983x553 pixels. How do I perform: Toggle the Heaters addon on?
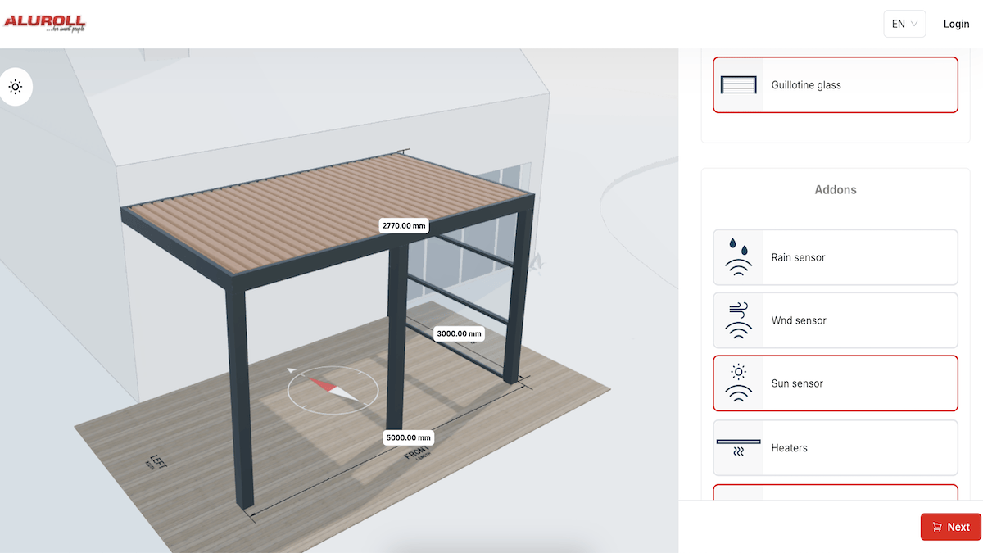(x=836, y=447)
